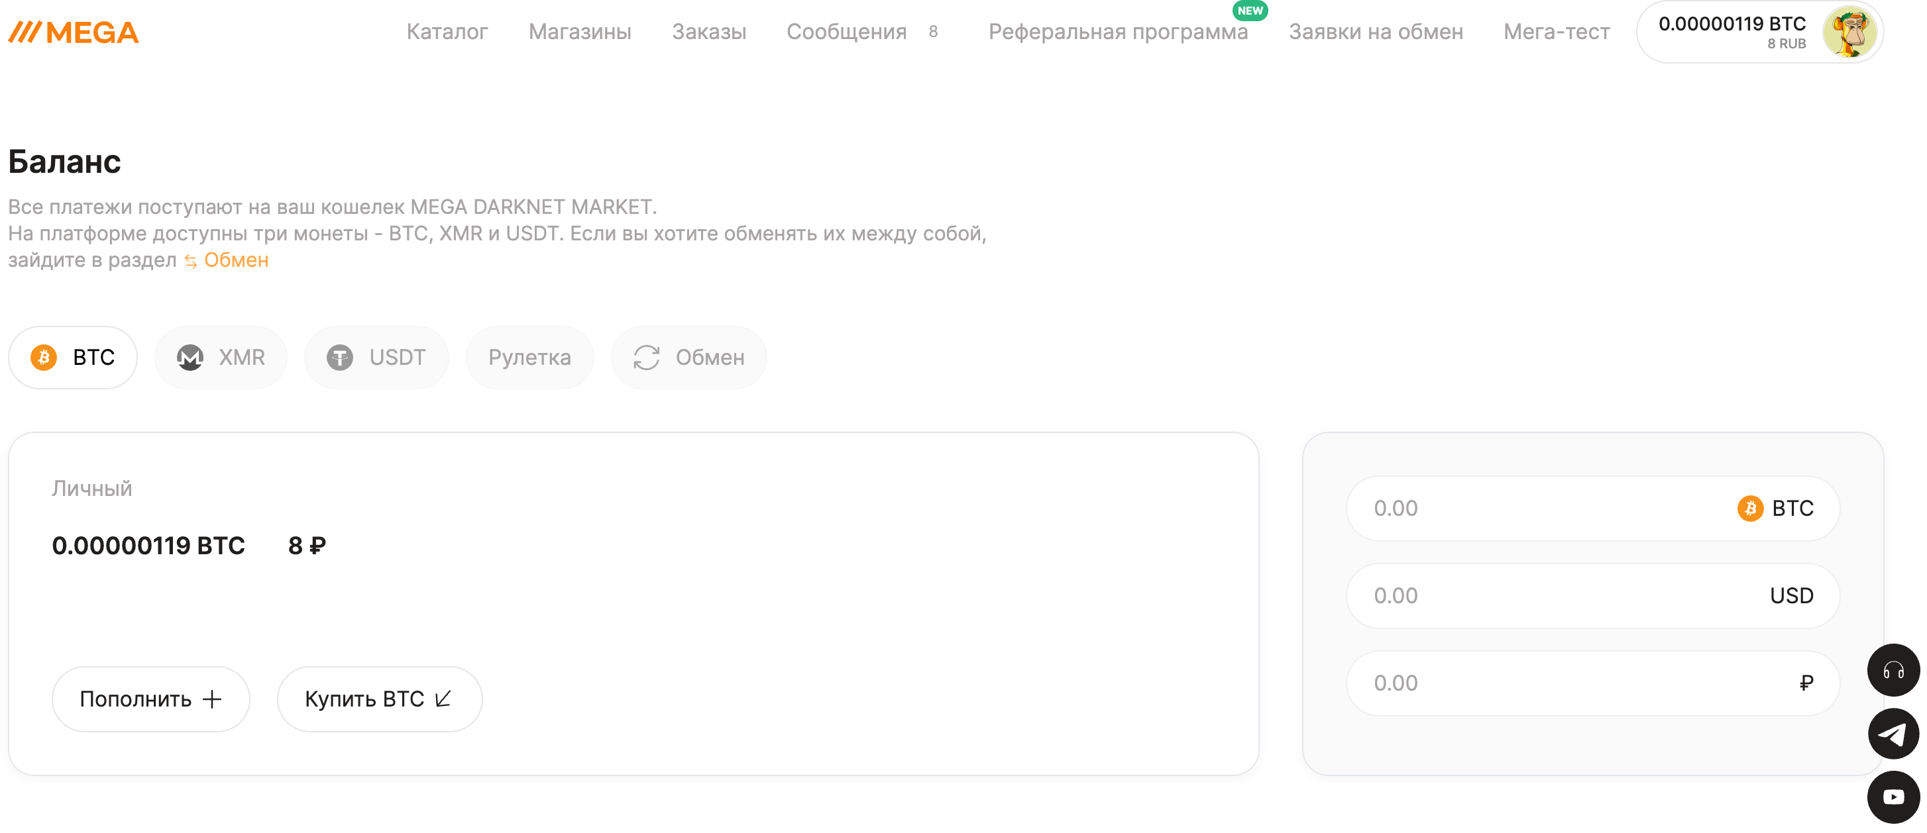Click the line mentioning MEGA DARKNET MARKET

click(x=332, y=207)
